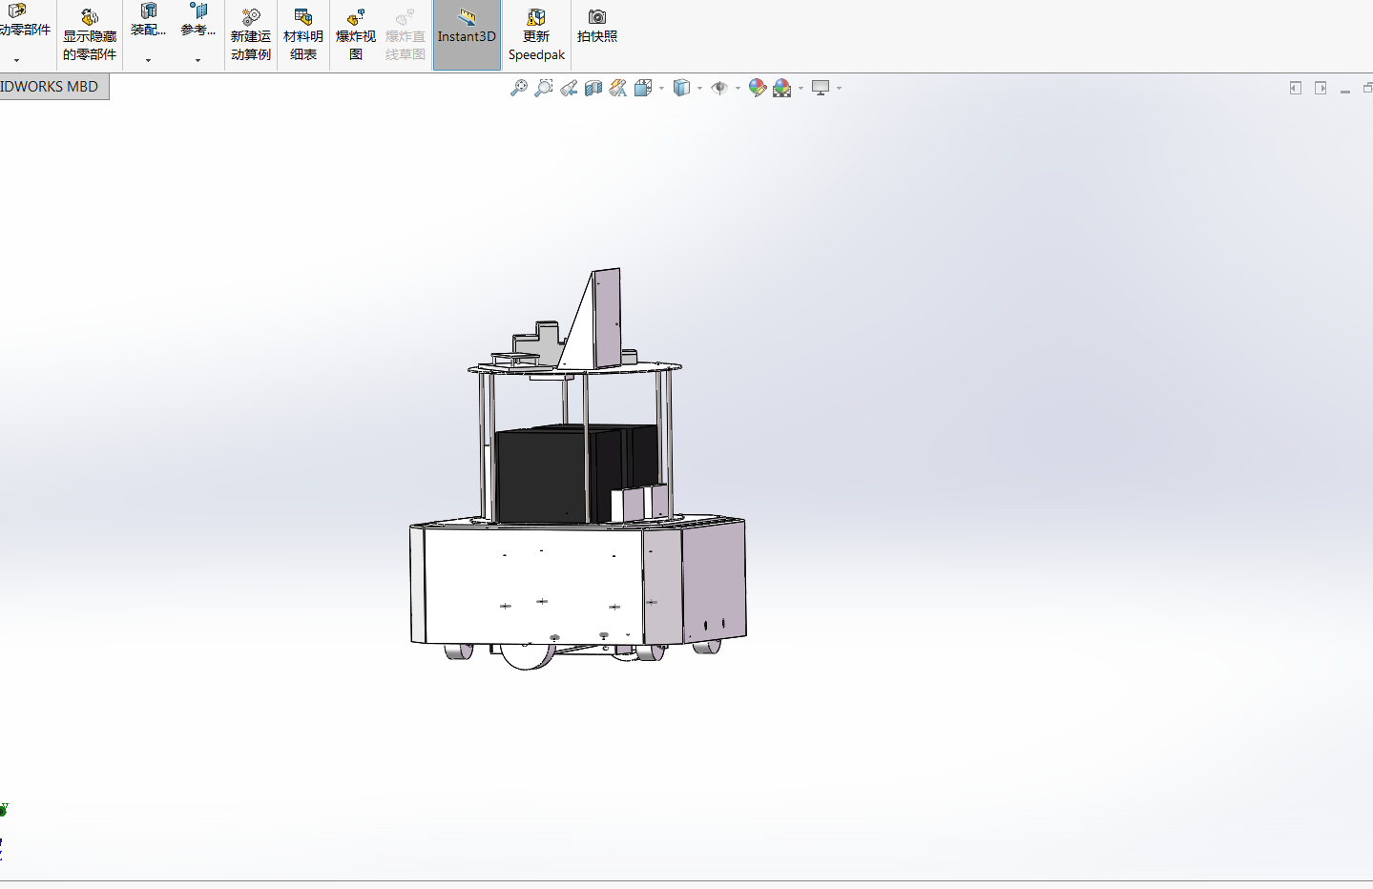Switch to the SOLIDWORKS MBD tab
The height and width of the screenshot is (889, 1373).
[52, 87]
